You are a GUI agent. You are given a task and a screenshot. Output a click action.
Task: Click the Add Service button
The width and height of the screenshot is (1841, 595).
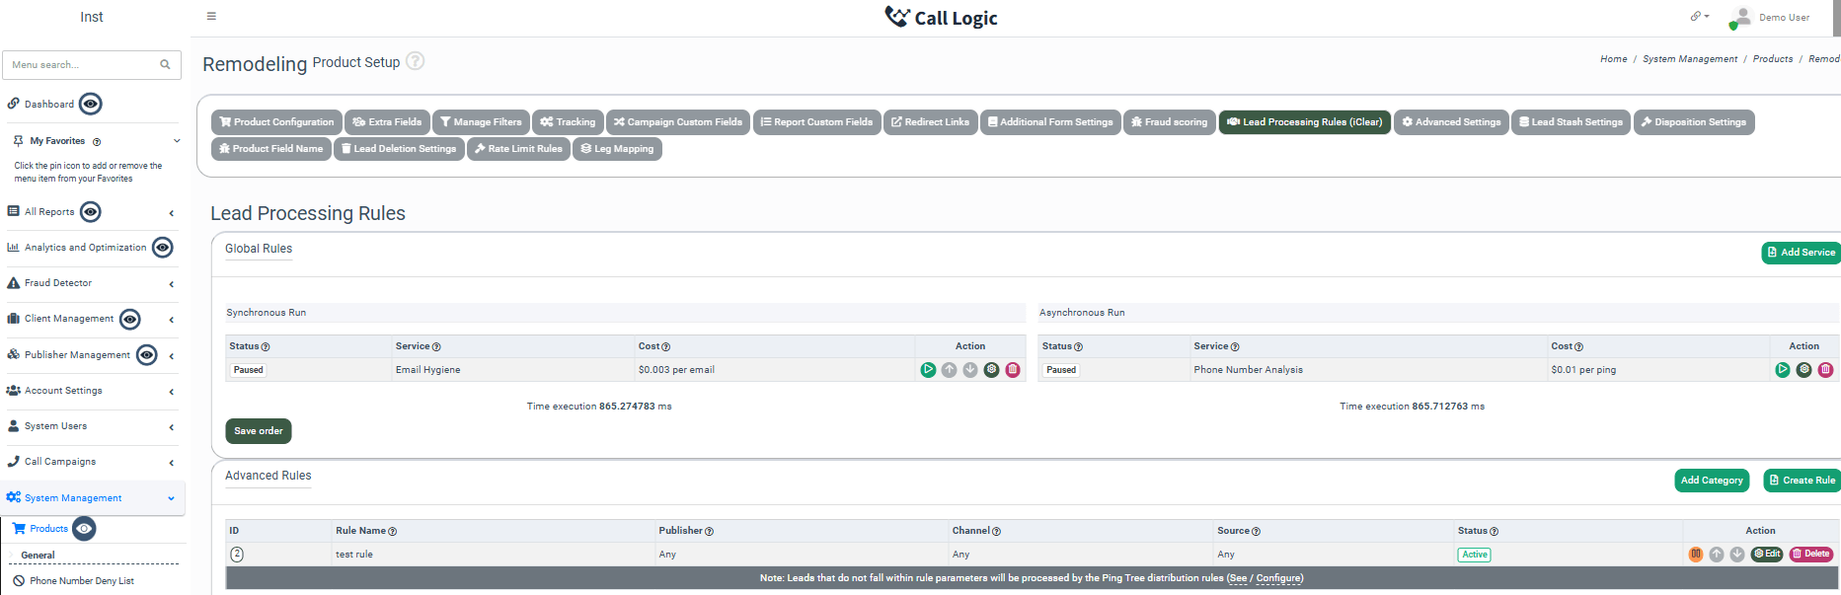coord(1802,253)
